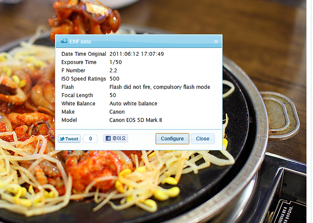
Task: Click the Close button in EXIF dialog
Action: tap(203, 139)
